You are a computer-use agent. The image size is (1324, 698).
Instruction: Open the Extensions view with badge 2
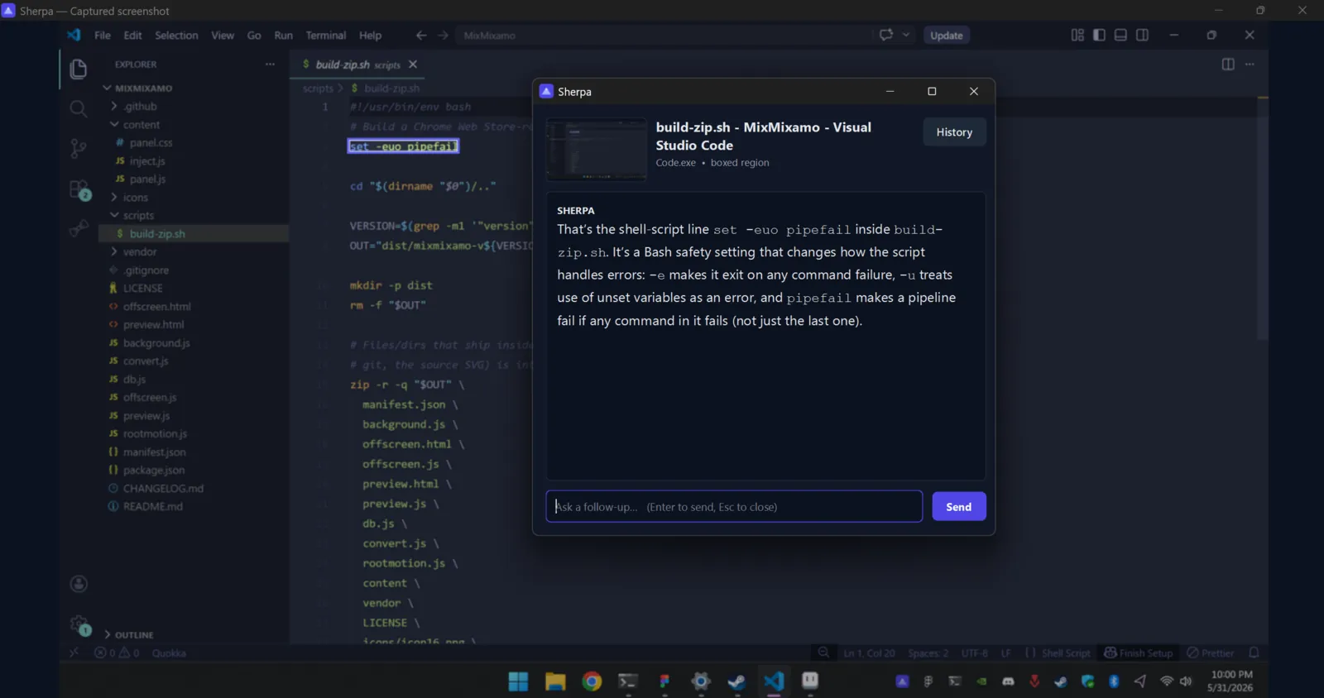tap(79, 189)
